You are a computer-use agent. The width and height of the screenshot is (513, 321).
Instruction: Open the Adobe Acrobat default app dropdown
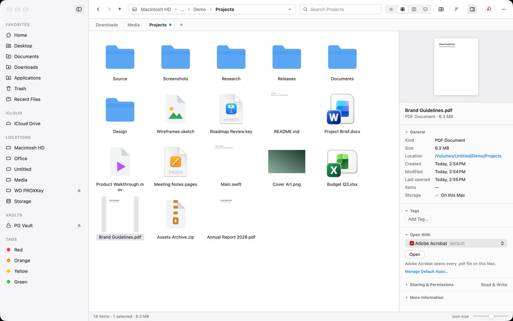[456, 243]
